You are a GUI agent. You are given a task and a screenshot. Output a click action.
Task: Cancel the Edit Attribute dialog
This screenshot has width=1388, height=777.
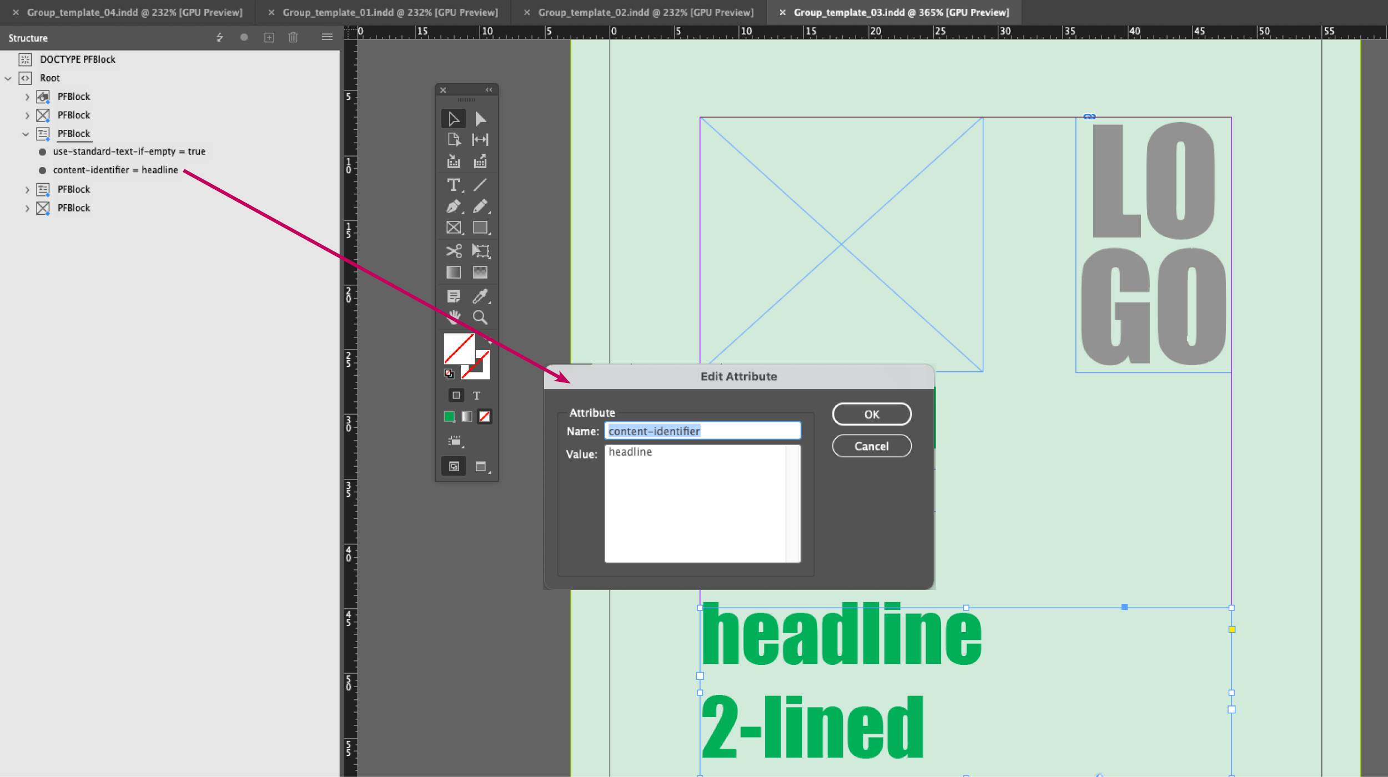[x=871, y=446]
